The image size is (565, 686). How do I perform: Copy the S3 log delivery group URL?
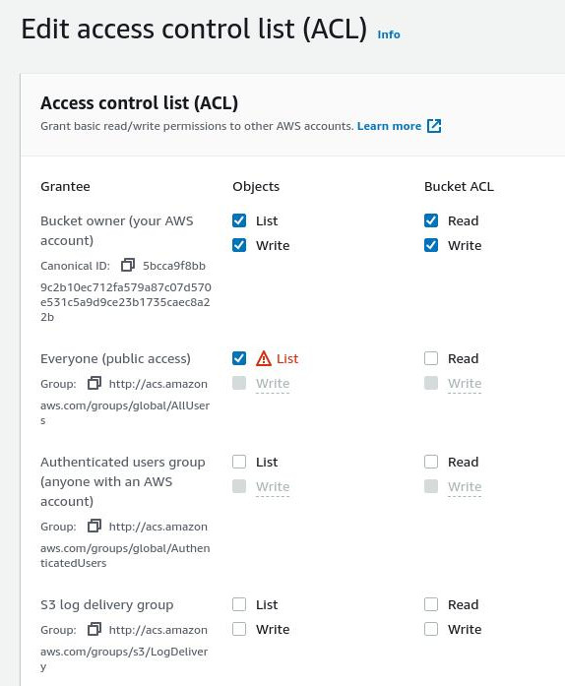94,630
